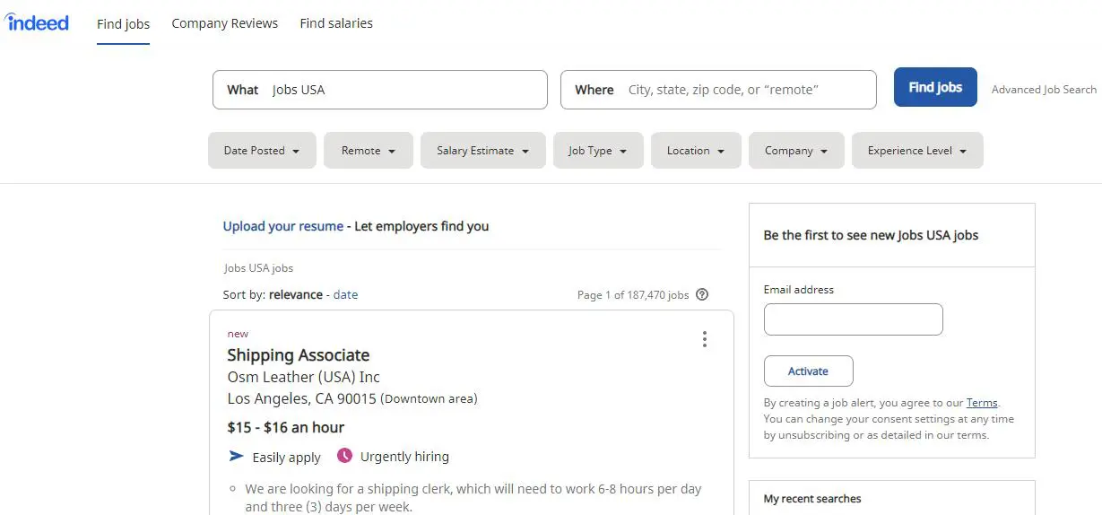This screenshot has height=515, width=1102.
Task: Click the Where location field
Action: [718, 90]
